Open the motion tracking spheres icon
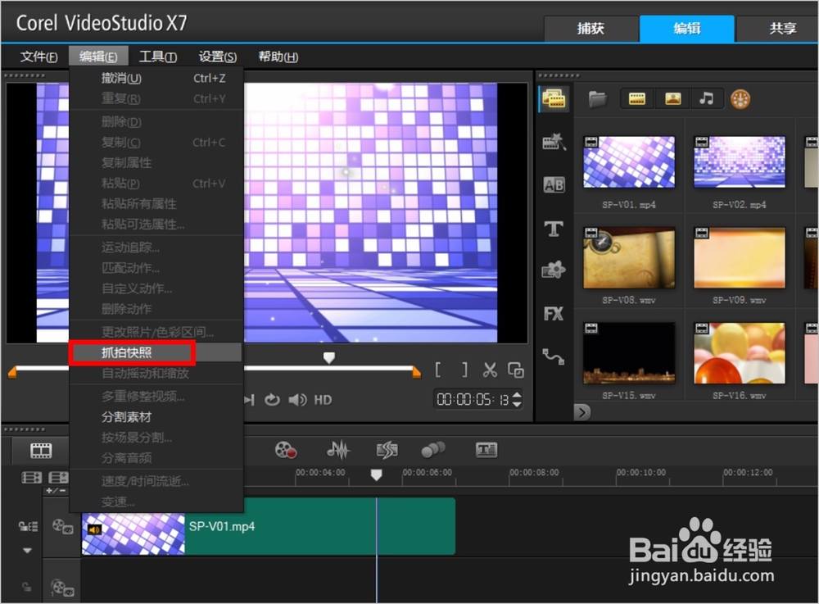The height and width of the screenshot is (604, 819). coord(433,450)
